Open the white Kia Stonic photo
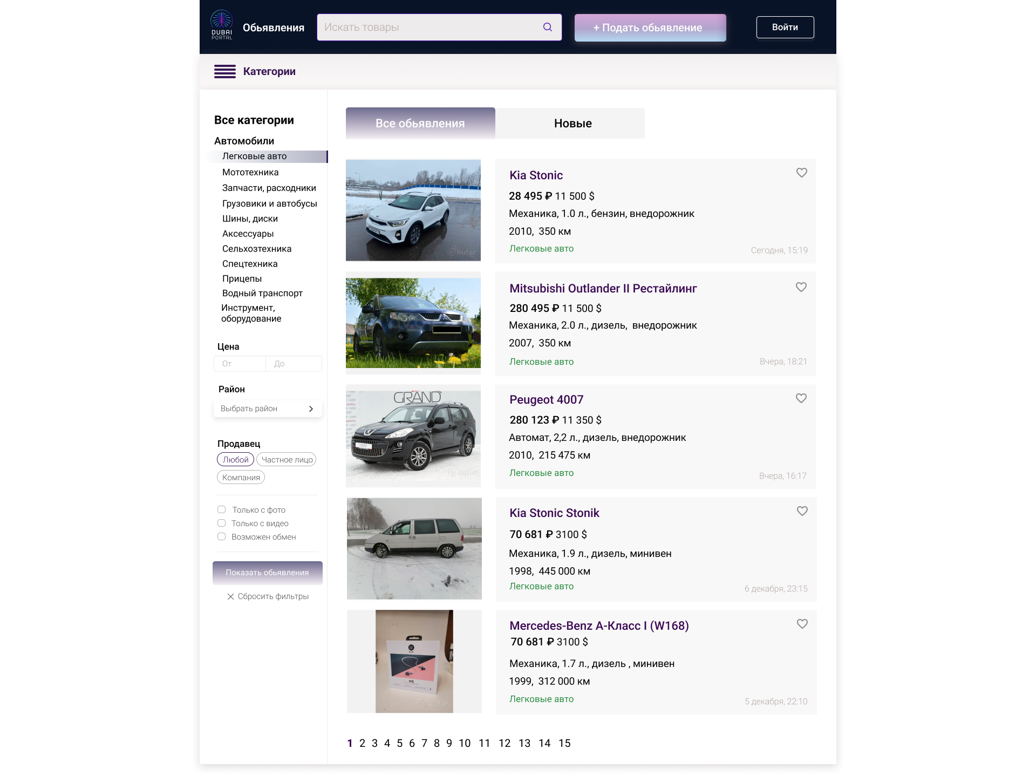 pos(413,210)
